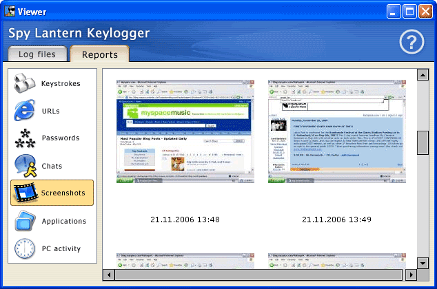This screenshot has height=289, width=437.
Task: Click the timestamp 21.11.2006 13:49
Action: 336,220
